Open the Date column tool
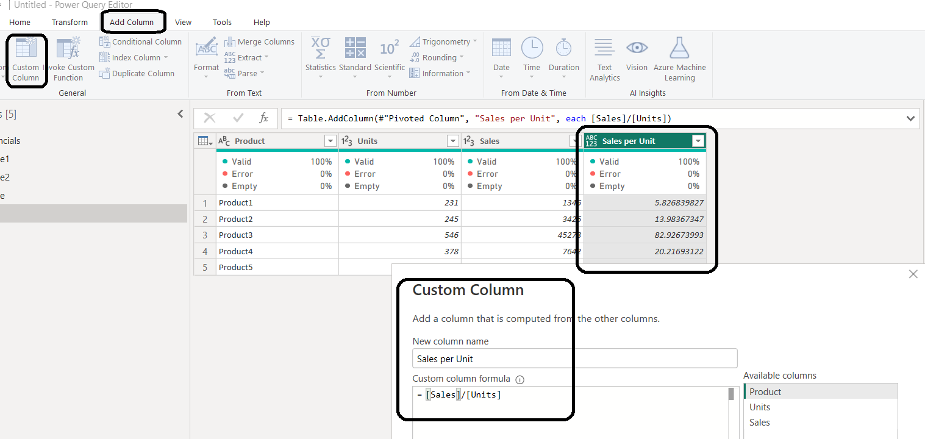The width and height of the screenshot is (925, 439). [501, 58]
